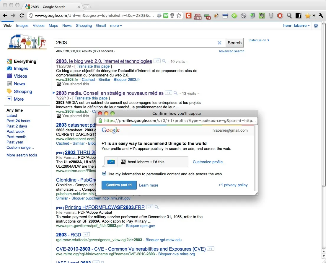Show hidden extensions with the chevron overflow
Image resolution: width=326 pixels, height=263 pixels.
tap(314, 16)
